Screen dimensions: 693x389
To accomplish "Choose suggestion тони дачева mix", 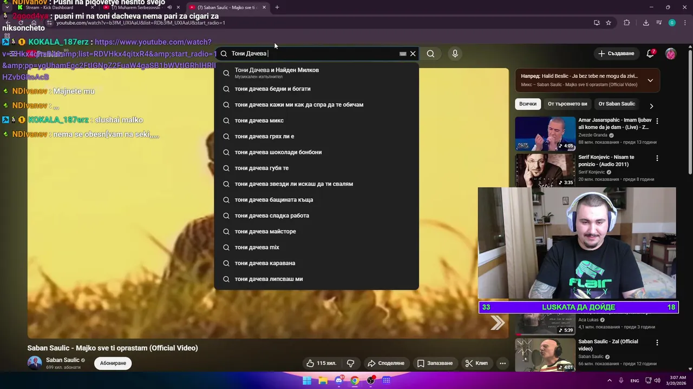I will 316,247.
